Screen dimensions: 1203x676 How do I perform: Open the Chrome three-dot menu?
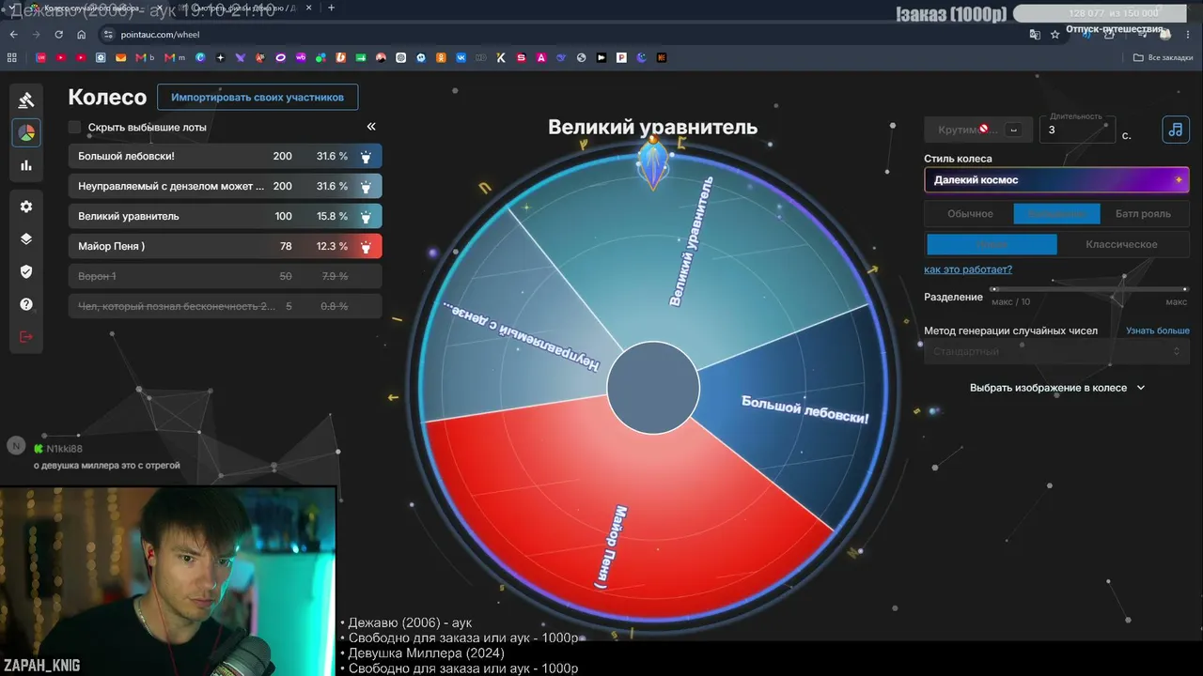pyautogui.click(x=1190, y=34)
